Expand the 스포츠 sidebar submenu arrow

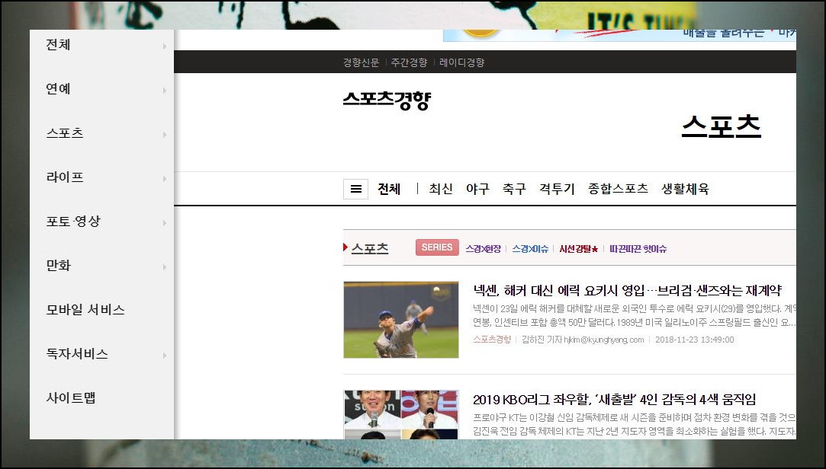(165, 135)
